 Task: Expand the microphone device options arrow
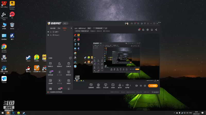tap(123, 85)
